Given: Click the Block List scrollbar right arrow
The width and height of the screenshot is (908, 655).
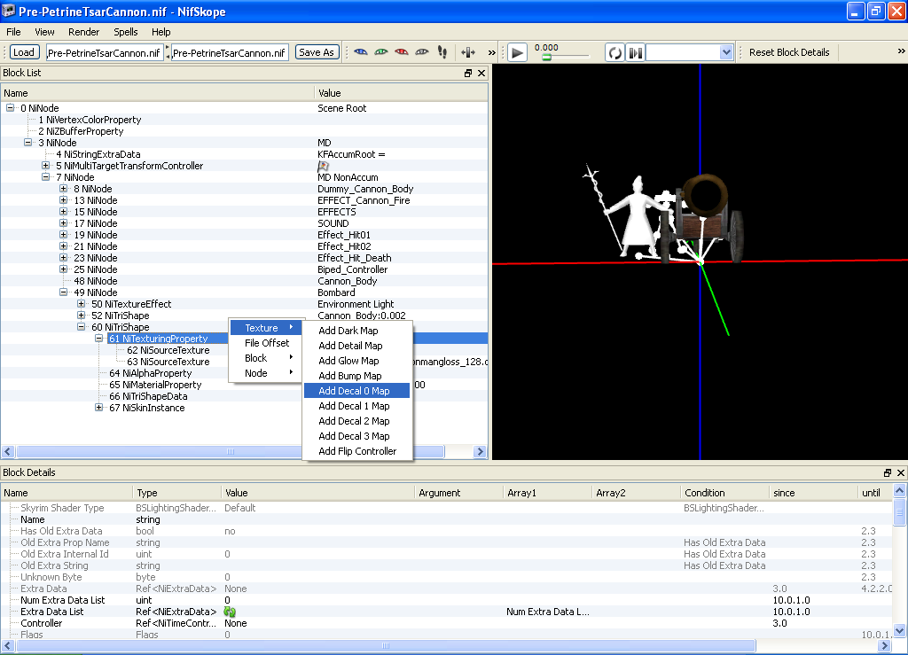Looking at the screenshot, I should 480,451.
